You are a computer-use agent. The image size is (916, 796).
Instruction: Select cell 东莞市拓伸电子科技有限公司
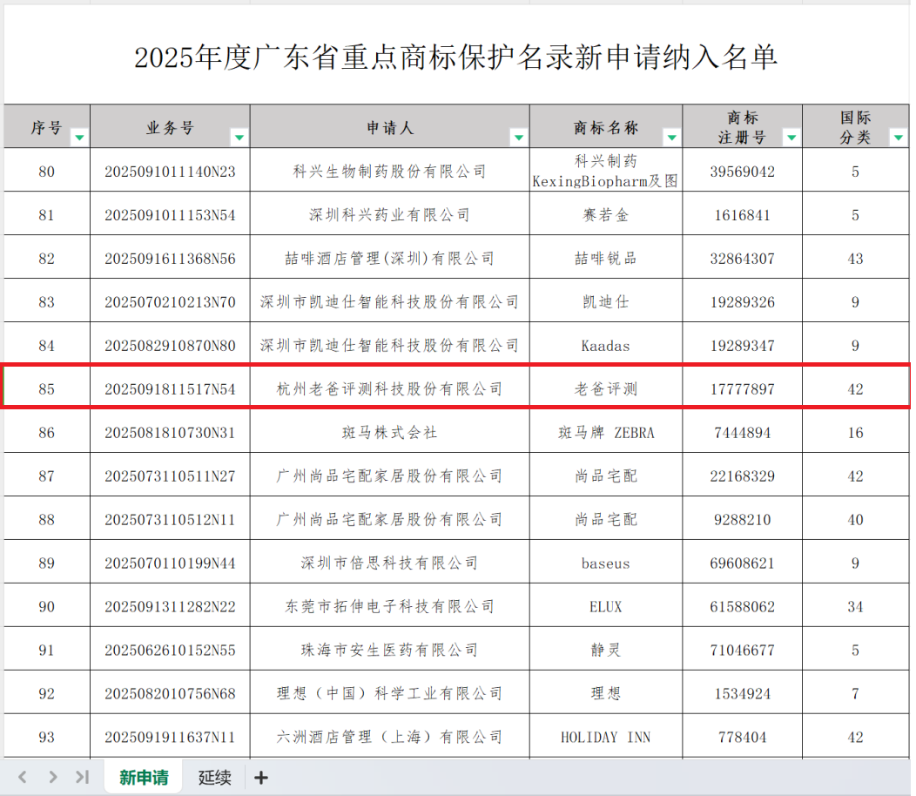390,605
